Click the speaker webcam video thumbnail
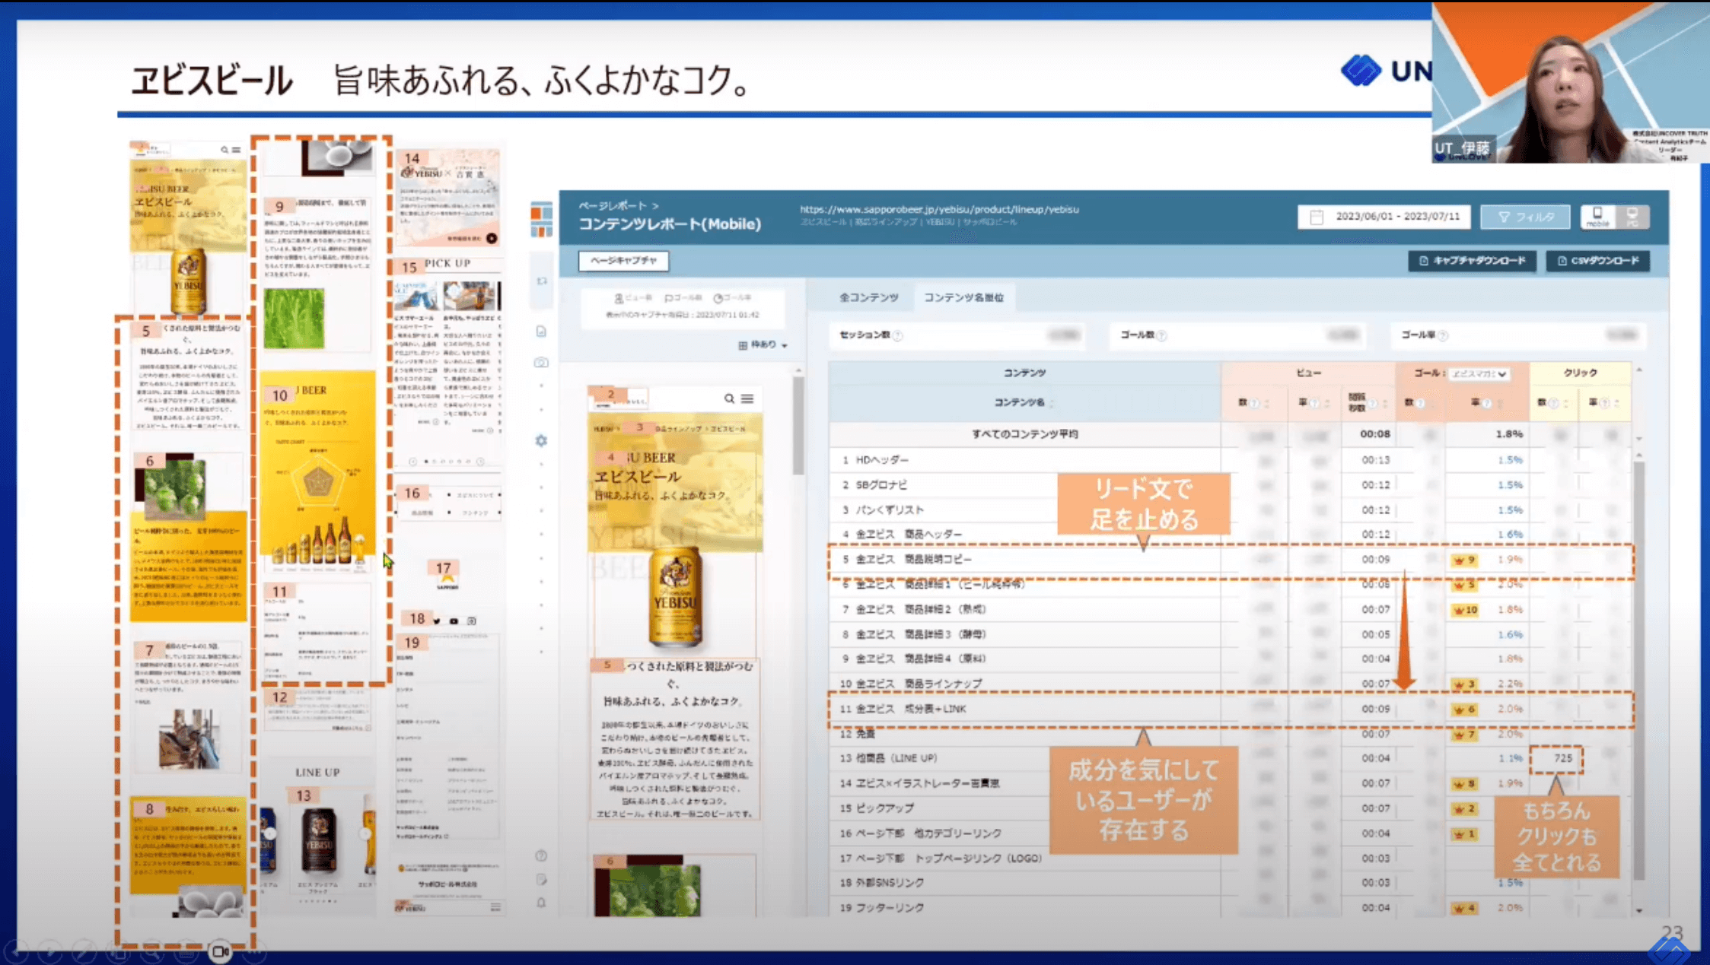1710x965 pixels. [x=1570, y=82]
